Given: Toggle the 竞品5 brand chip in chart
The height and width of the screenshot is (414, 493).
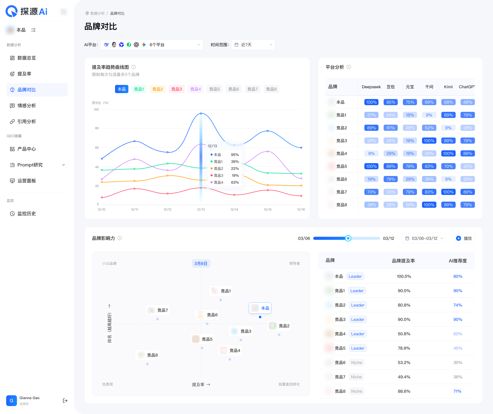Looking at the screenshot, I should [215, 89].
